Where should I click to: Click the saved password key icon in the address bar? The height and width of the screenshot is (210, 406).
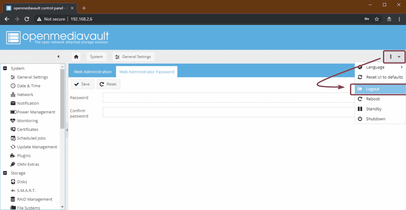tap(366, 19)
